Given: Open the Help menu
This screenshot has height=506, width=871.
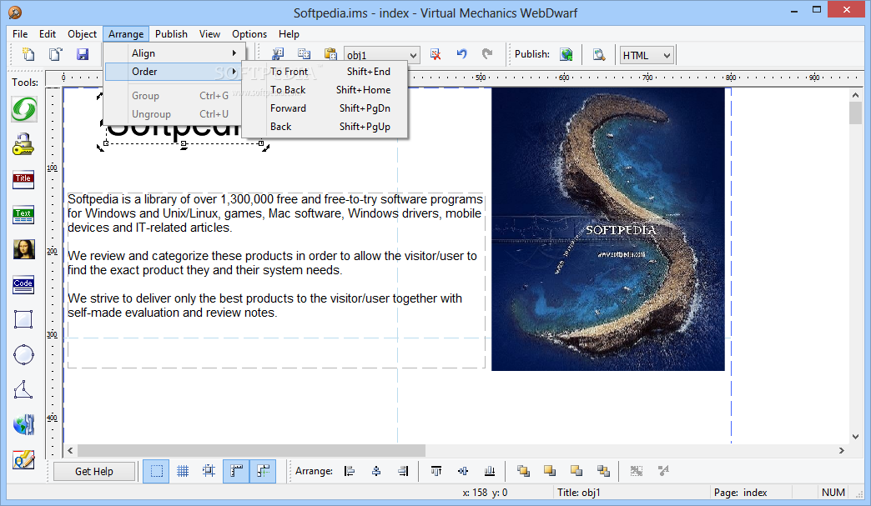Looking at the screenshot, I should point(289,34).
